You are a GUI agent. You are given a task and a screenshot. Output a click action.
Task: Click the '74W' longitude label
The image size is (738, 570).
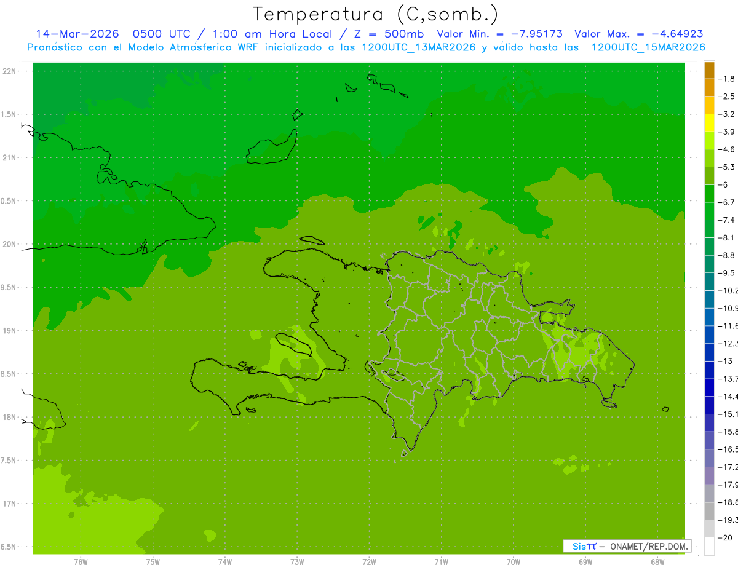pyautogui.click(x=224, y=562)
